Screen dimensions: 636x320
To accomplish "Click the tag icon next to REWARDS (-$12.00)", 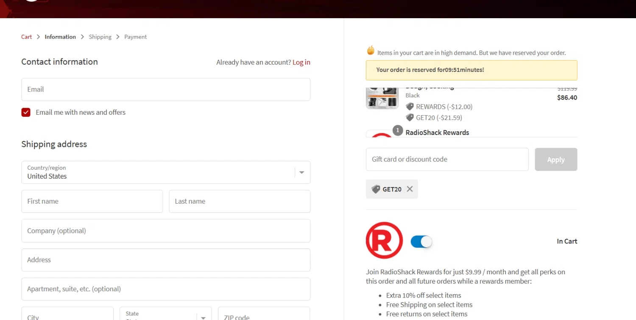I will (410, 107).
